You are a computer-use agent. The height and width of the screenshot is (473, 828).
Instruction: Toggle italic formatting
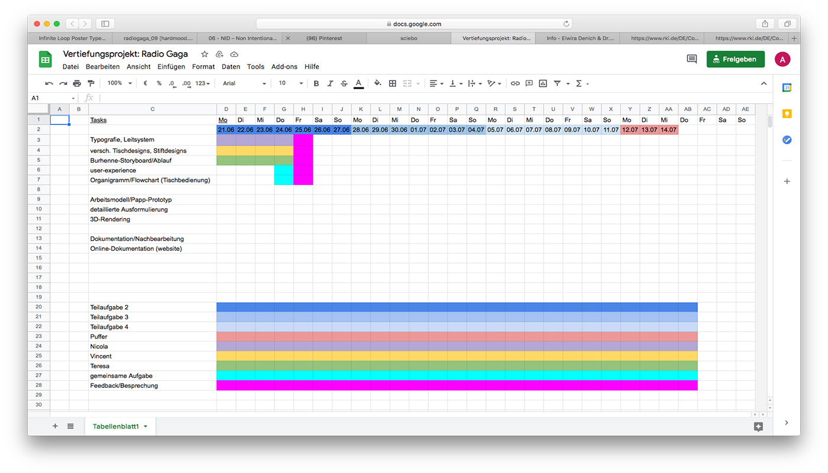[330, 83]
